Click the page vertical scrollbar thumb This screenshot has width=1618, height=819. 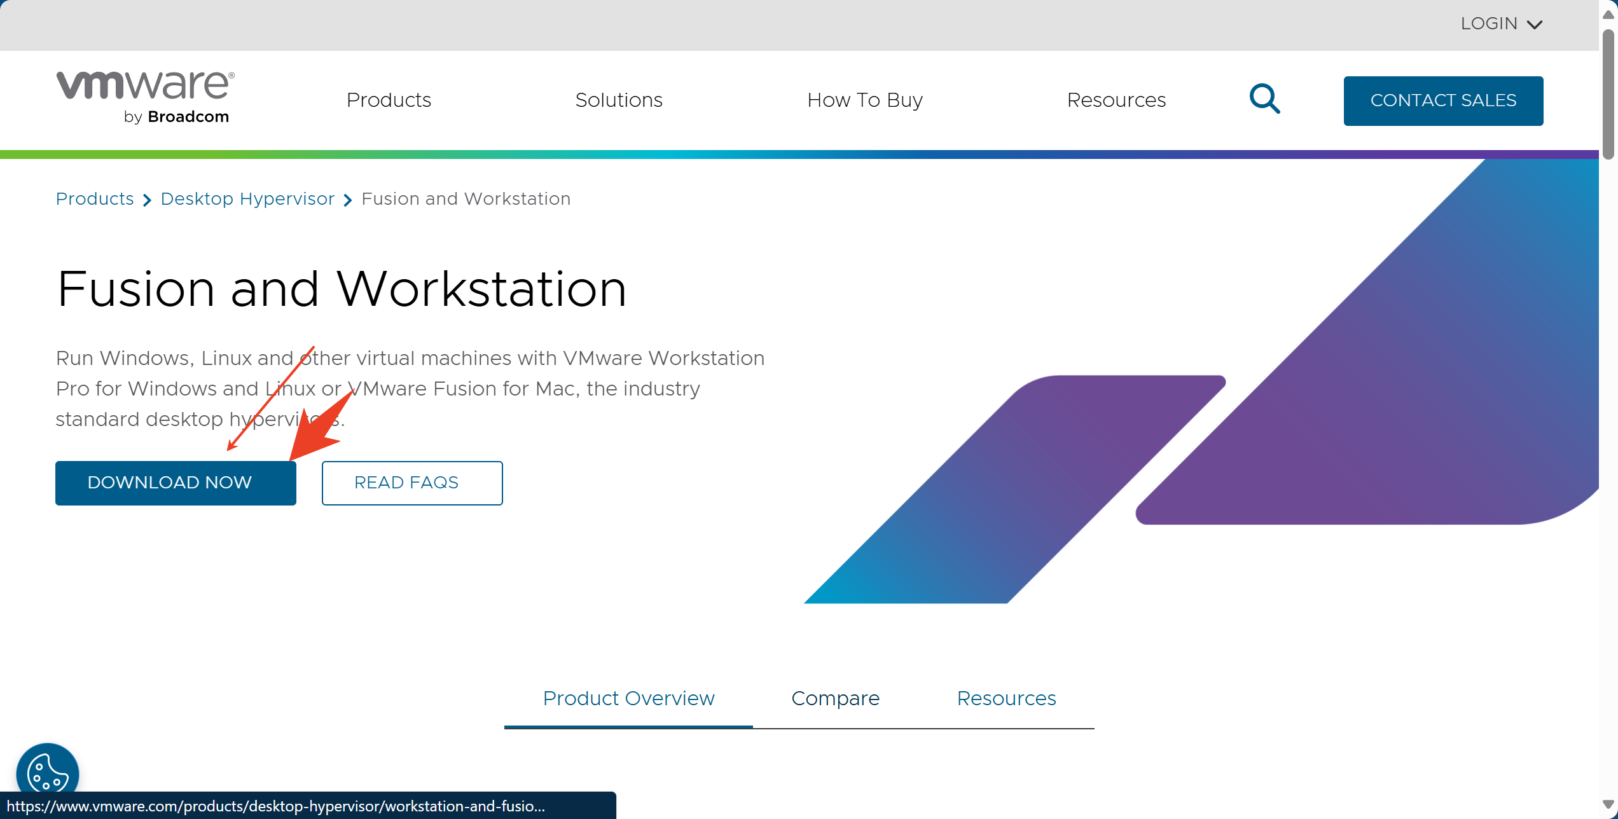coord(1608,94)
